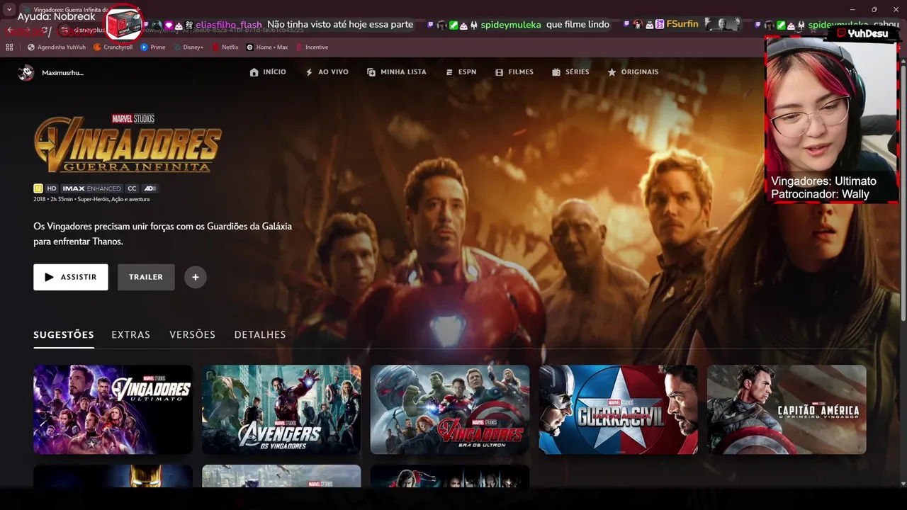Click the browser back arrow
Image resolution: width=907 pixels, height=510 pixels.
click(x=11, y=30)
